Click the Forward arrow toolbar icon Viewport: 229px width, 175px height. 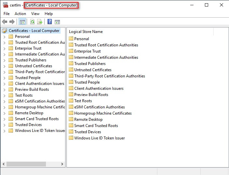tap(12, 22)
